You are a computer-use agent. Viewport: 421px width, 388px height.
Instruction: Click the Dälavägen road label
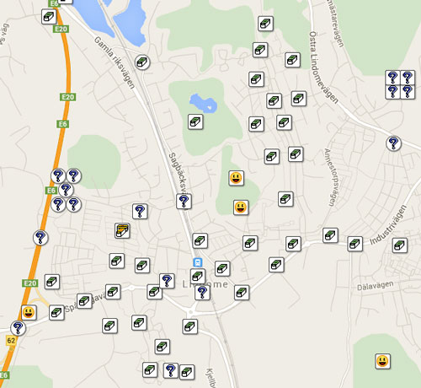[x=375, y=286]
